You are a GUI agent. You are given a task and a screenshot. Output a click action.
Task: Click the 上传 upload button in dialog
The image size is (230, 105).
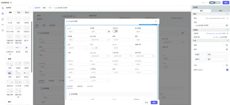(95, 48)
